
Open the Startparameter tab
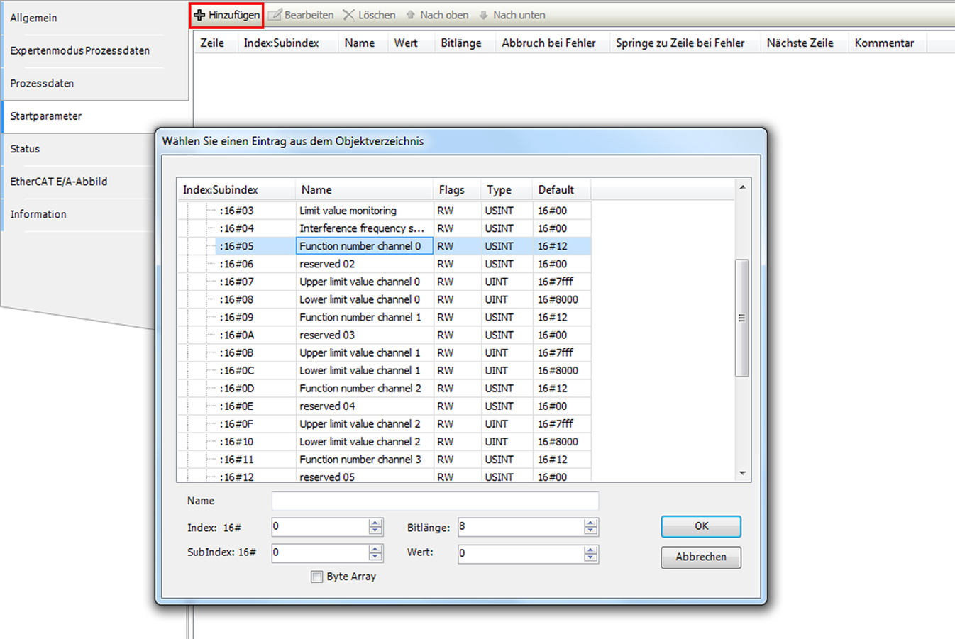(x=46, y=116)
